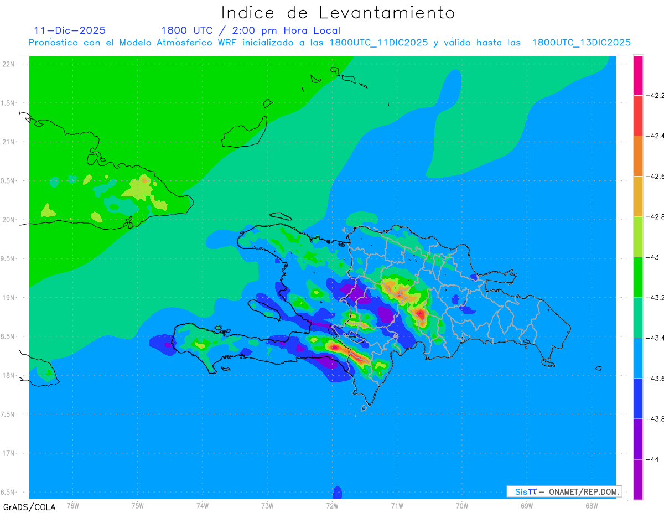Click '1800 UTC / 2:00 pm Hora Local' text

coord(251,30)
